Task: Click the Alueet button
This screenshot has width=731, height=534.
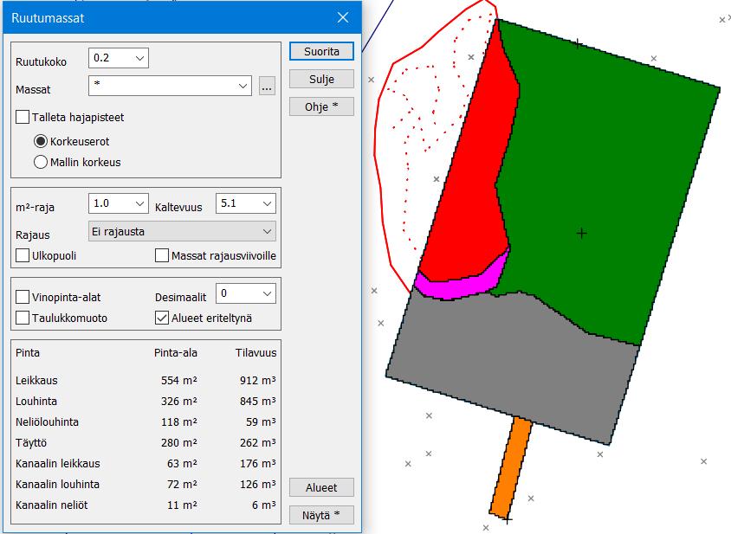Action: (x=321, y=487)
